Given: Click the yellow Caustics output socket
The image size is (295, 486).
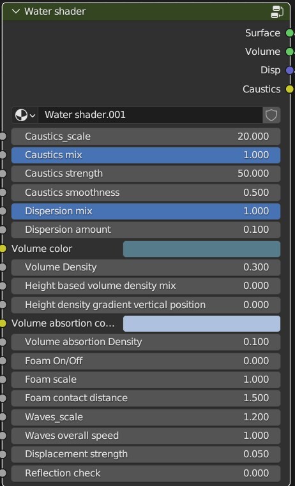Looking at the screenshot, I should click(x=289, y=89).
